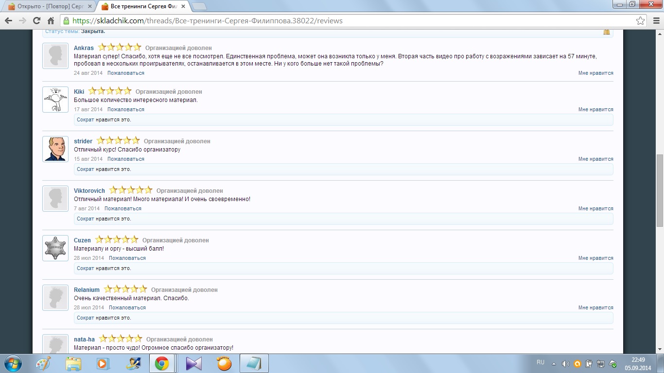Report Cuzen's review via 'Пожаловаться'
This screenshot has height=373, width=664.
pyautogui.click(x=127, y=258)
